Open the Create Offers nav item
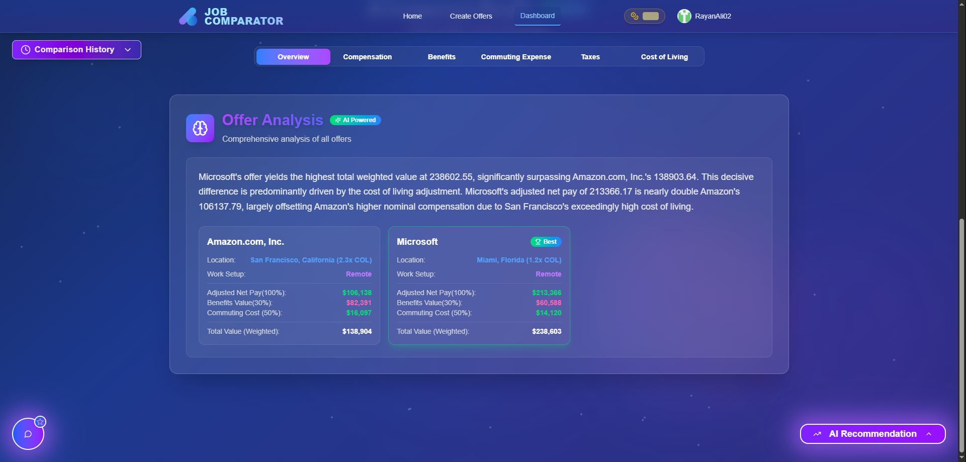 coord(471,16)
